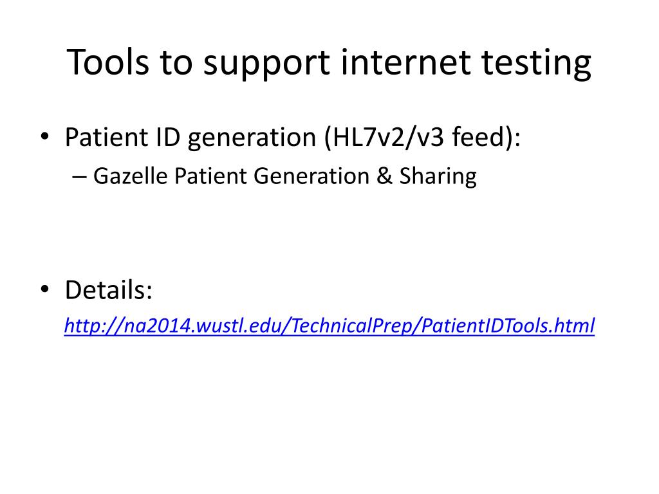
Task: Open the PatientIDTools.html hyperlink
Action: click(x=329, y=325)
